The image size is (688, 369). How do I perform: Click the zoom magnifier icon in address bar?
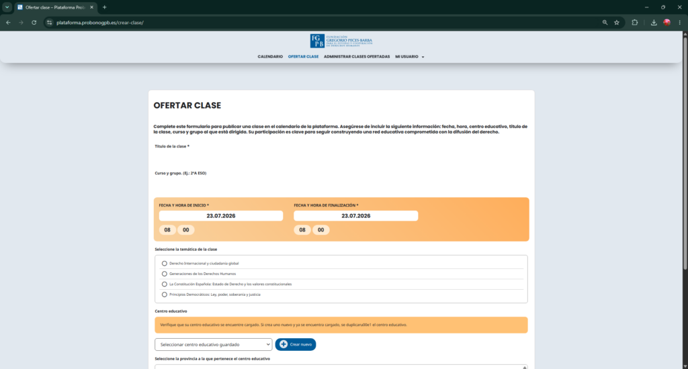[x=605, y=22]
